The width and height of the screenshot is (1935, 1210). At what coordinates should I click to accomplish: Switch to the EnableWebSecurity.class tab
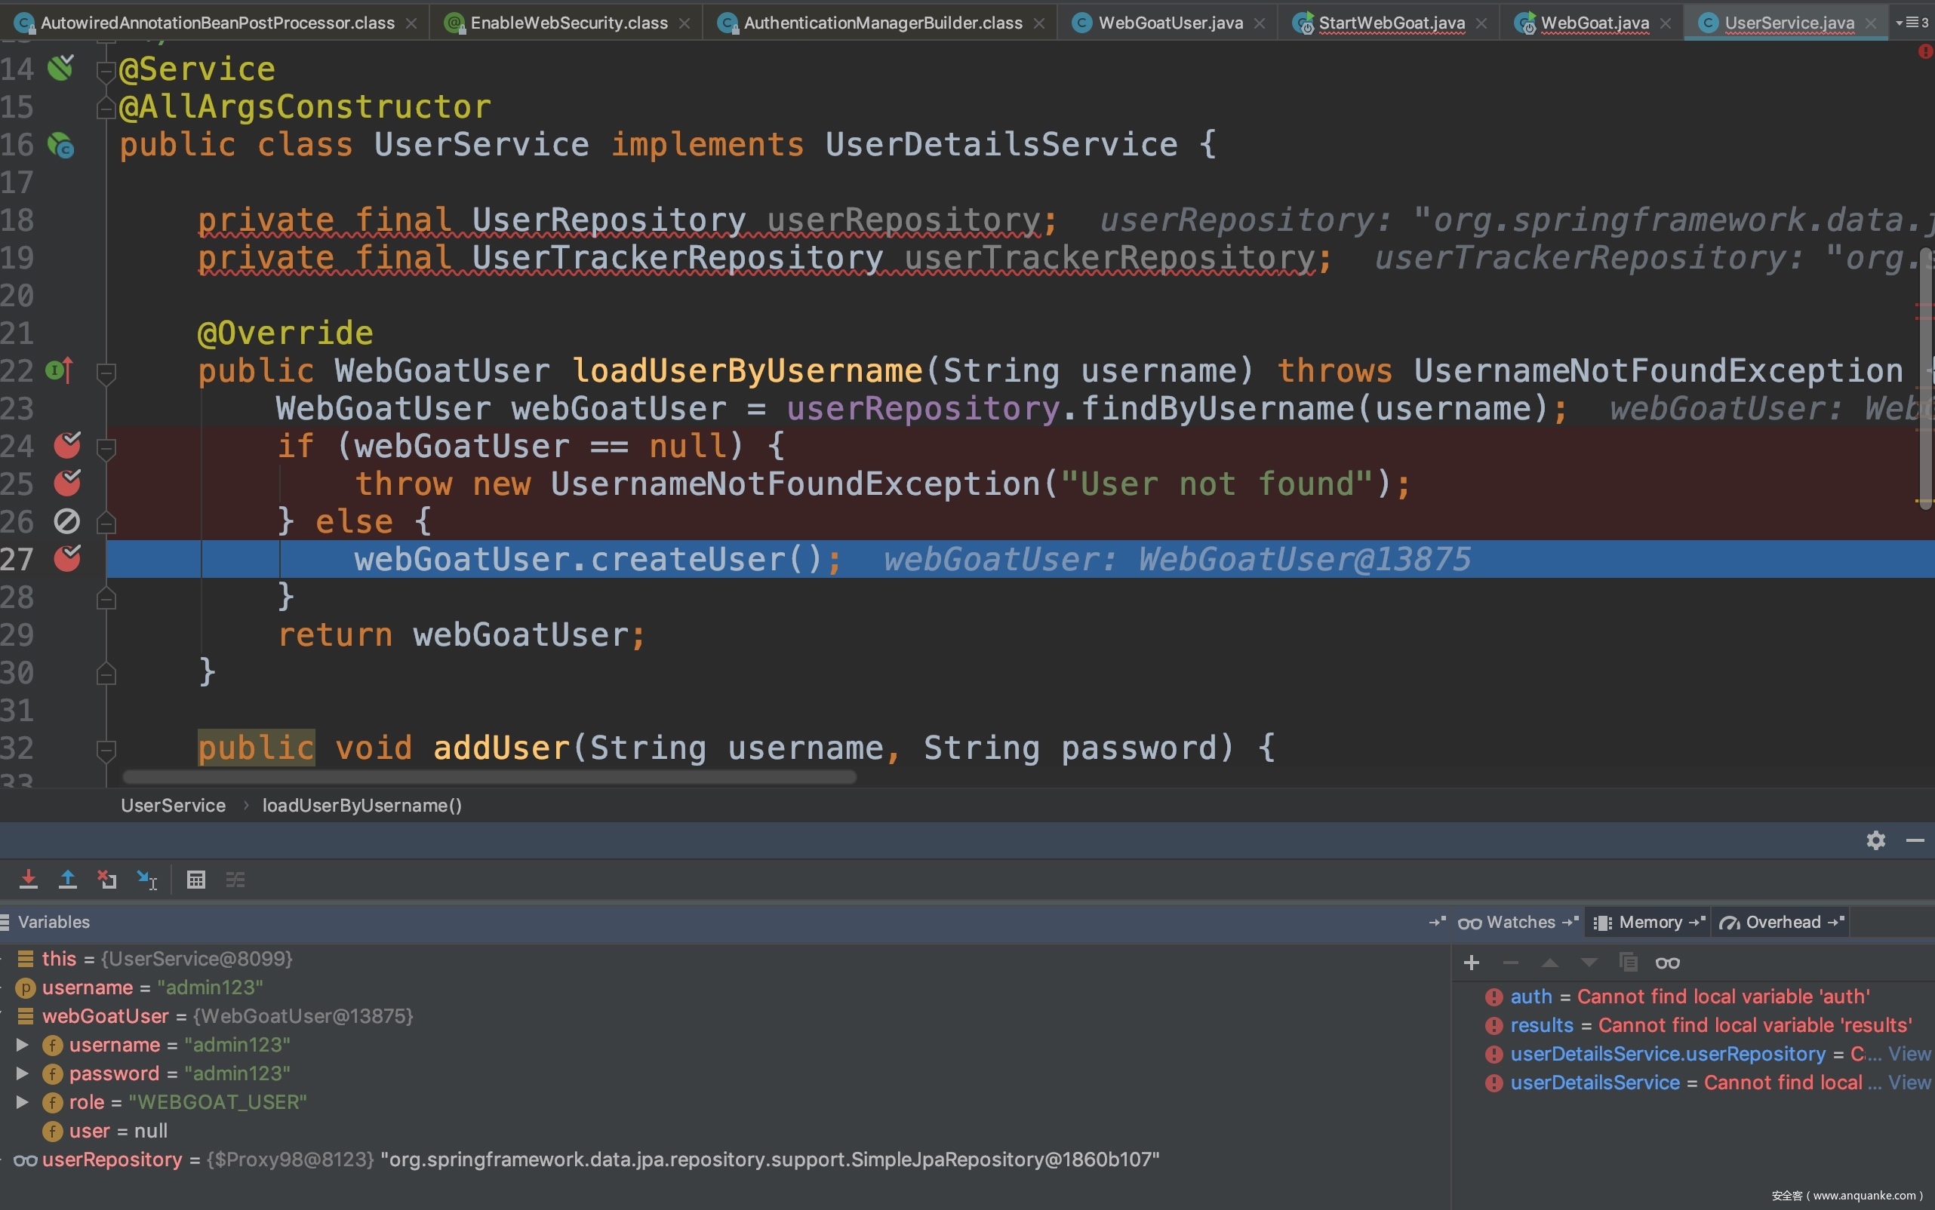coord(568,23)
